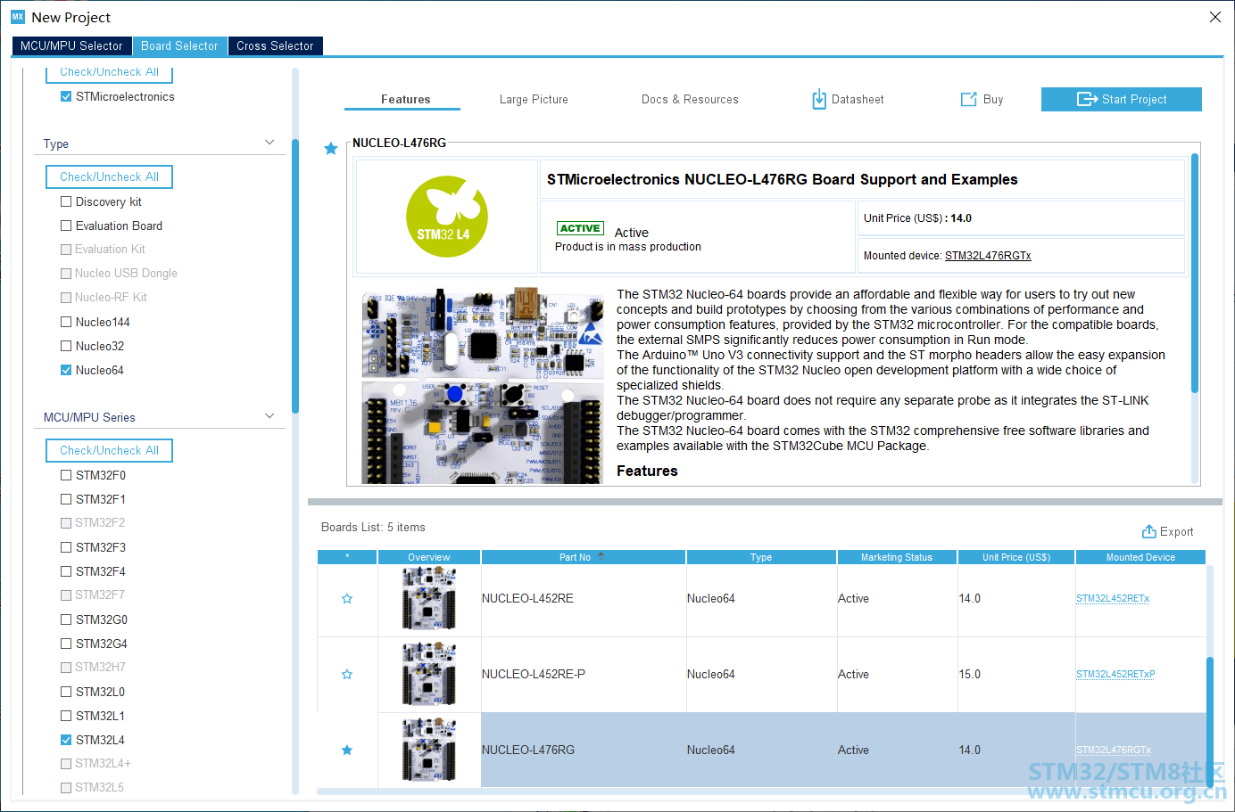Click the boards list vertical scrollbar
The width and height of the screenshot is (1235, 812).
[1210, 722]
